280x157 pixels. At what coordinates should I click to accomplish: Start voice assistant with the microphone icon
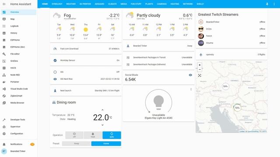coord(267,4)
